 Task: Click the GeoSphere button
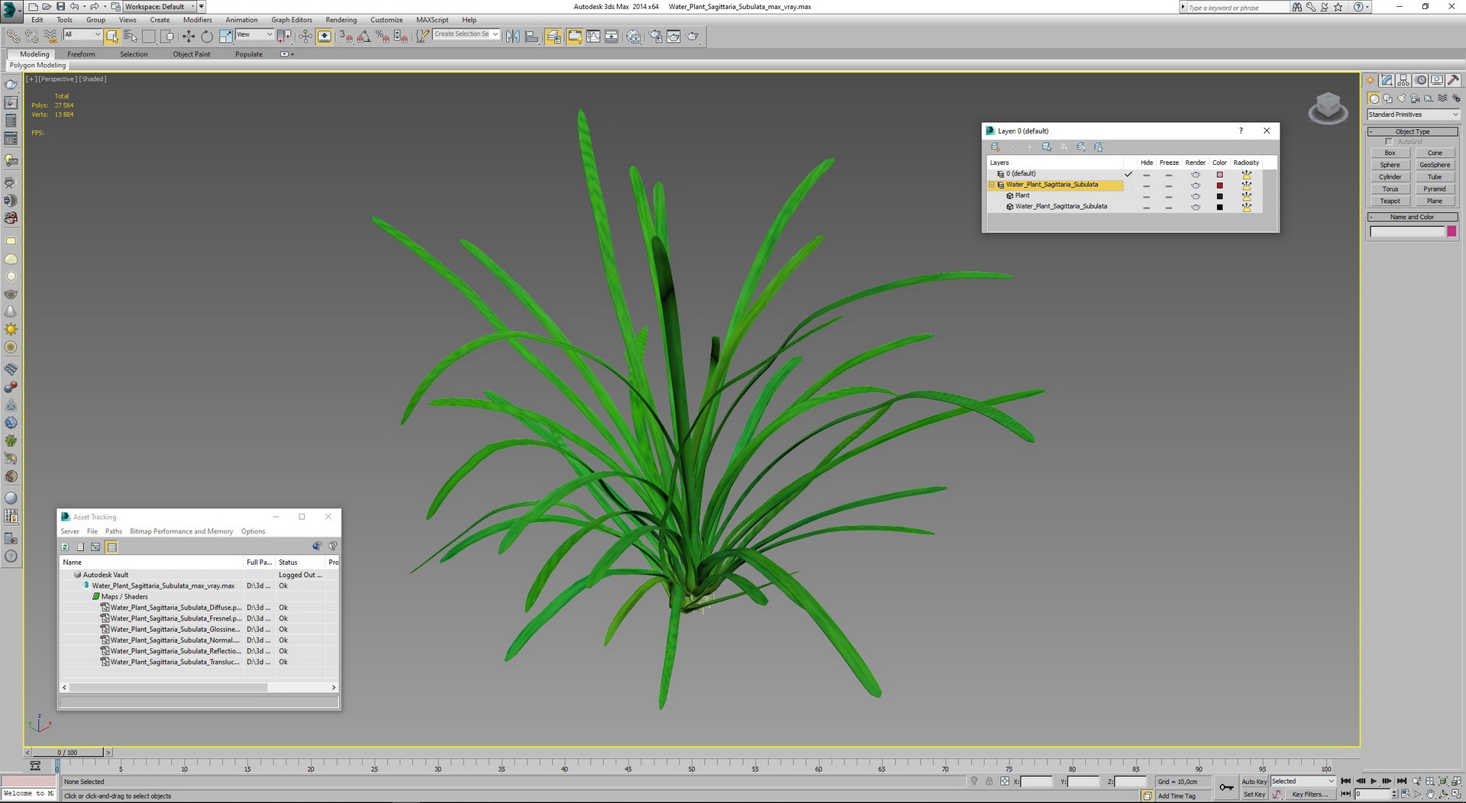coord(1435,165)
